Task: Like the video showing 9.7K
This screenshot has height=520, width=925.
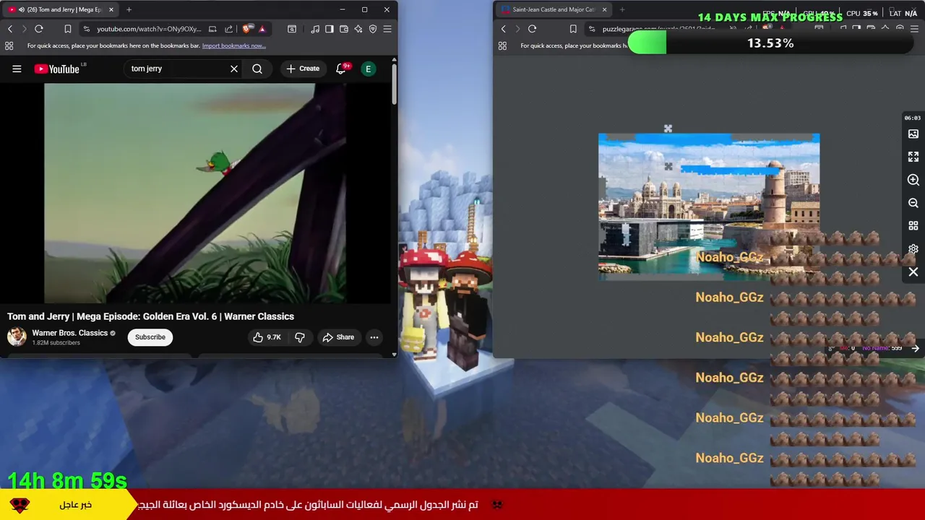Action: point(266,337)
